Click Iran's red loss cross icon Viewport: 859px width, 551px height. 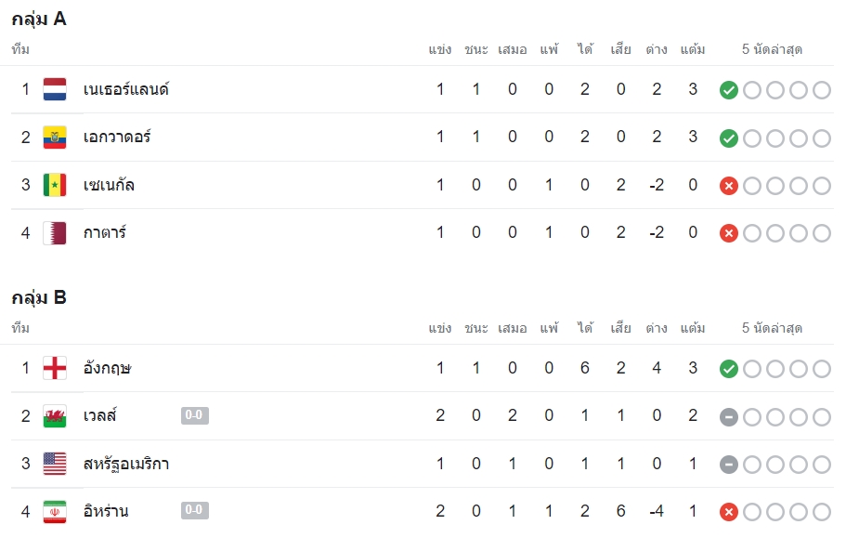click(x=729, y=513)
